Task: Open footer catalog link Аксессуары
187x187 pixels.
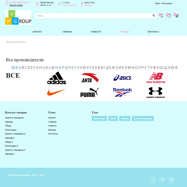Action: tap(11, 130)
